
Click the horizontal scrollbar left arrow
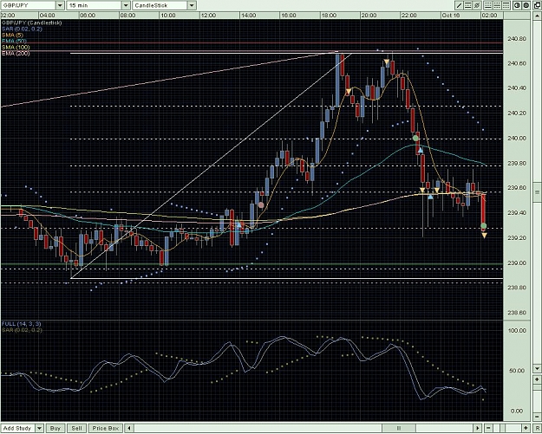(x=129, y=428)
